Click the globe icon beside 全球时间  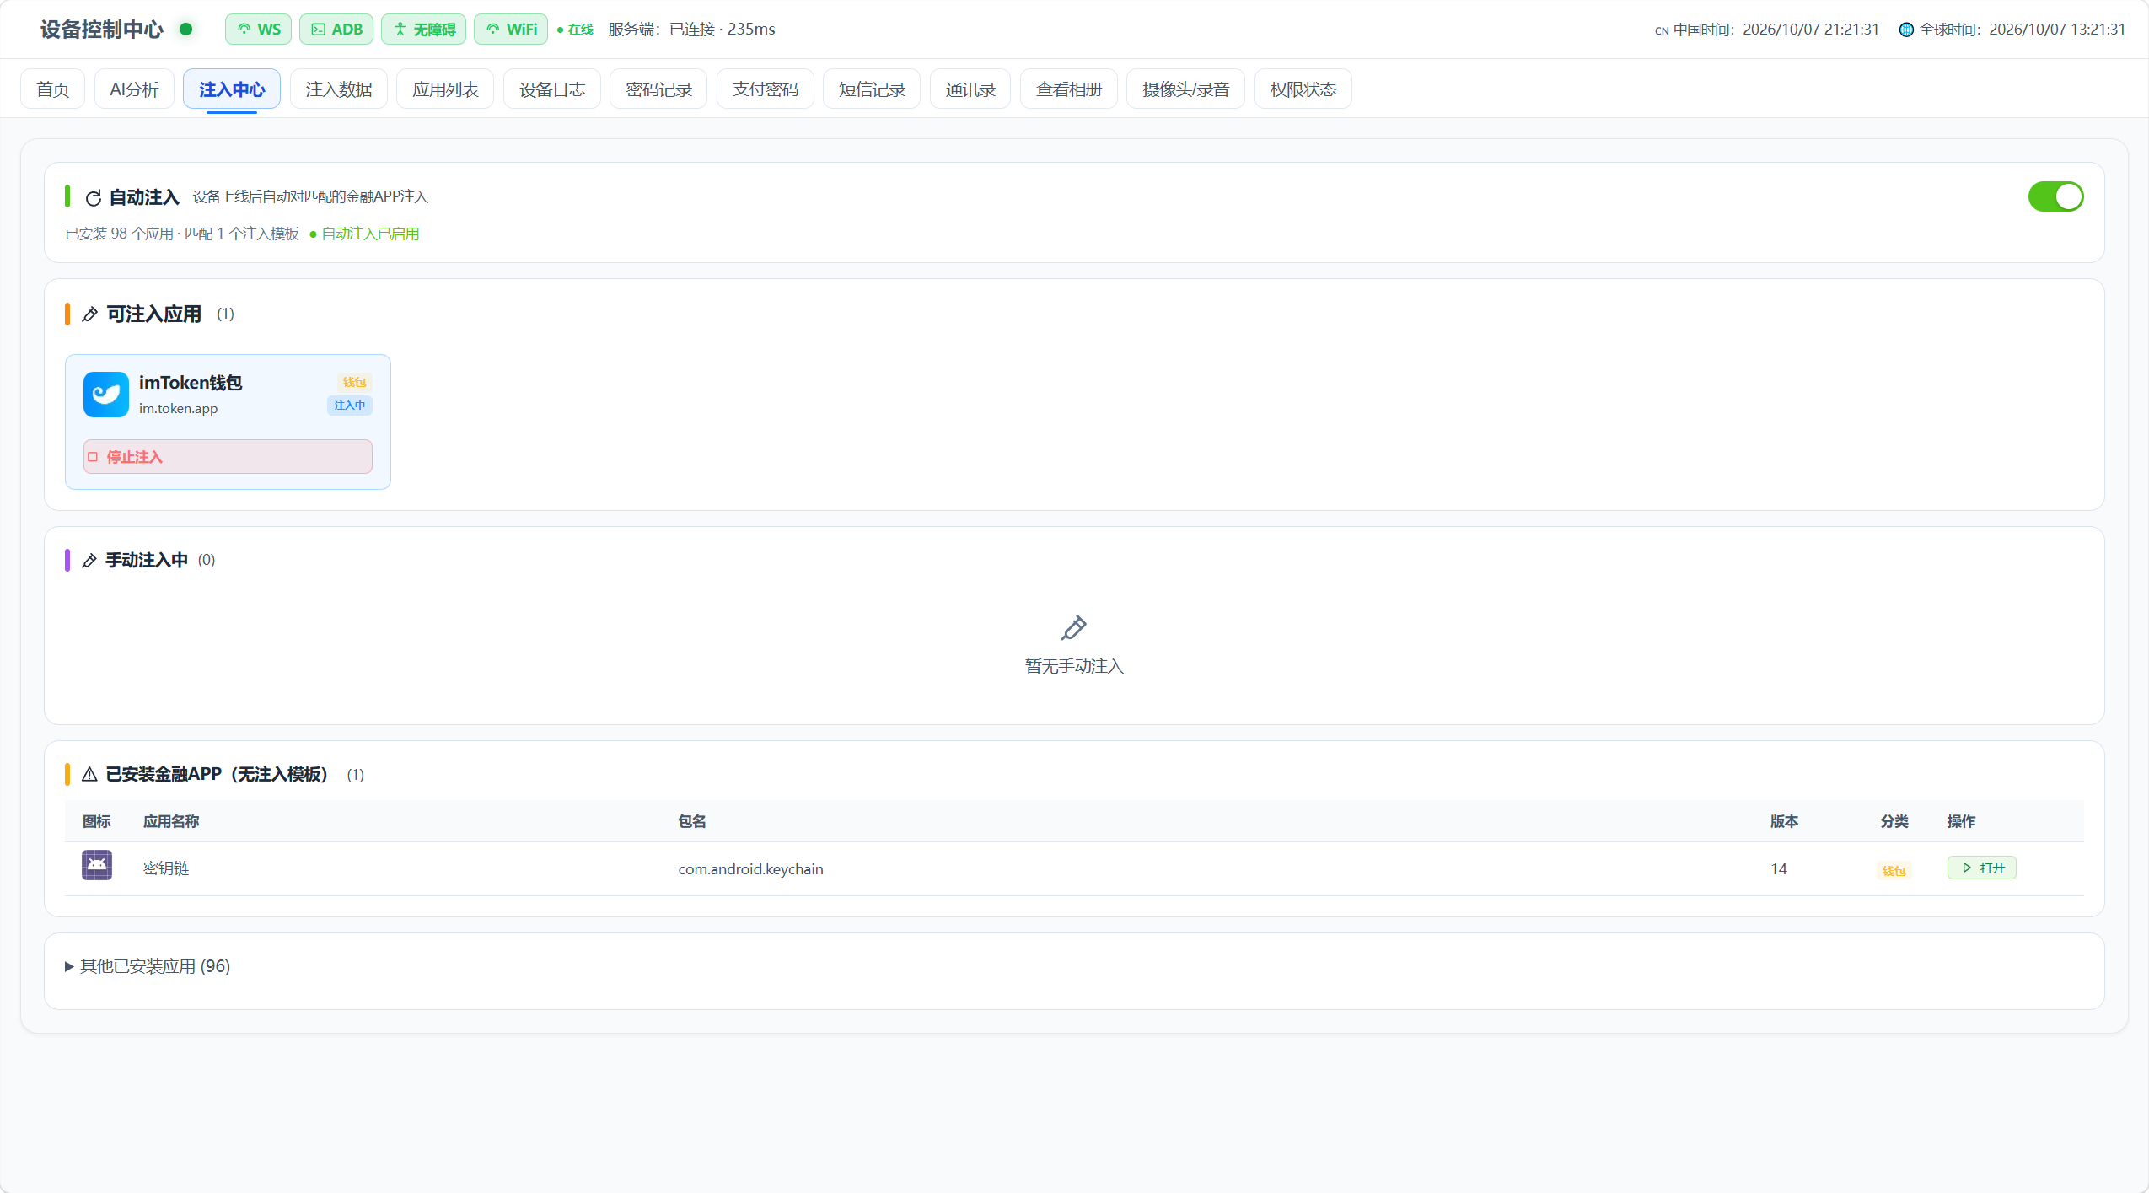point(1905,30)
